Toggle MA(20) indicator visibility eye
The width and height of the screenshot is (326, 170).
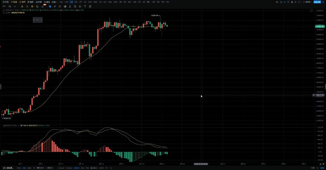[3, 13]
